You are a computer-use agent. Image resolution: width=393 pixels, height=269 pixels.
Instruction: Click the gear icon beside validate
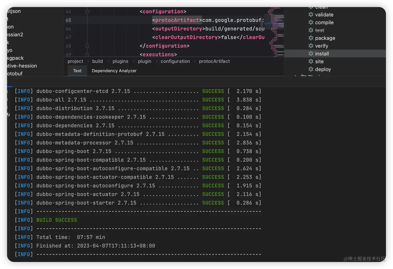click(x=311, y=15)
